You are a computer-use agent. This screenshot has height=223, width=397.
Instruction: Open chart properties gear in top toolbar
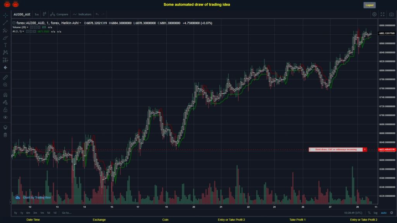tap(374, 14)
